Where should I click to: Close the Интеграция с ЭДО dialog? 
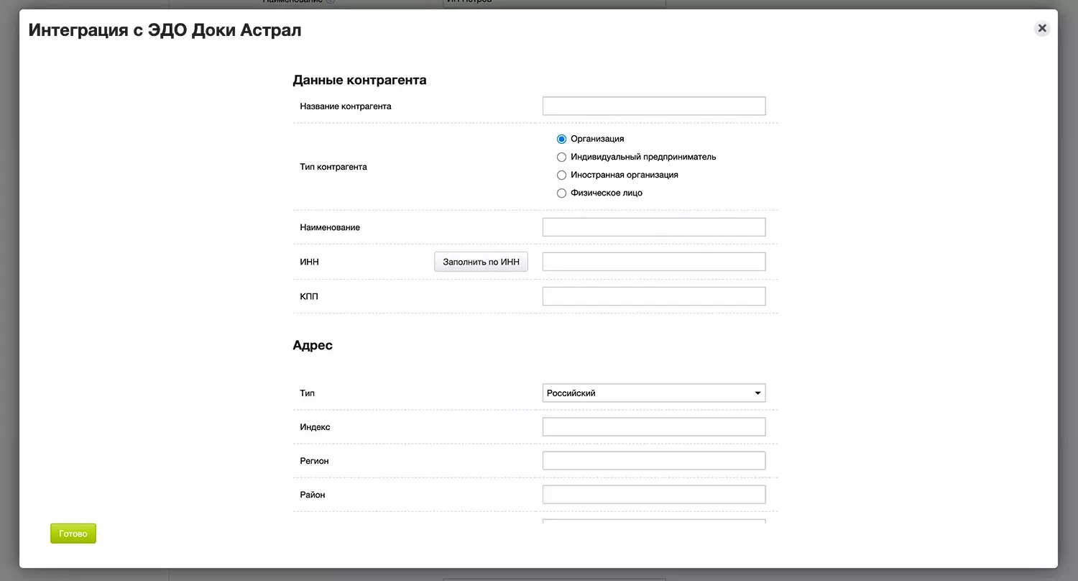[x=1041, y=29]
